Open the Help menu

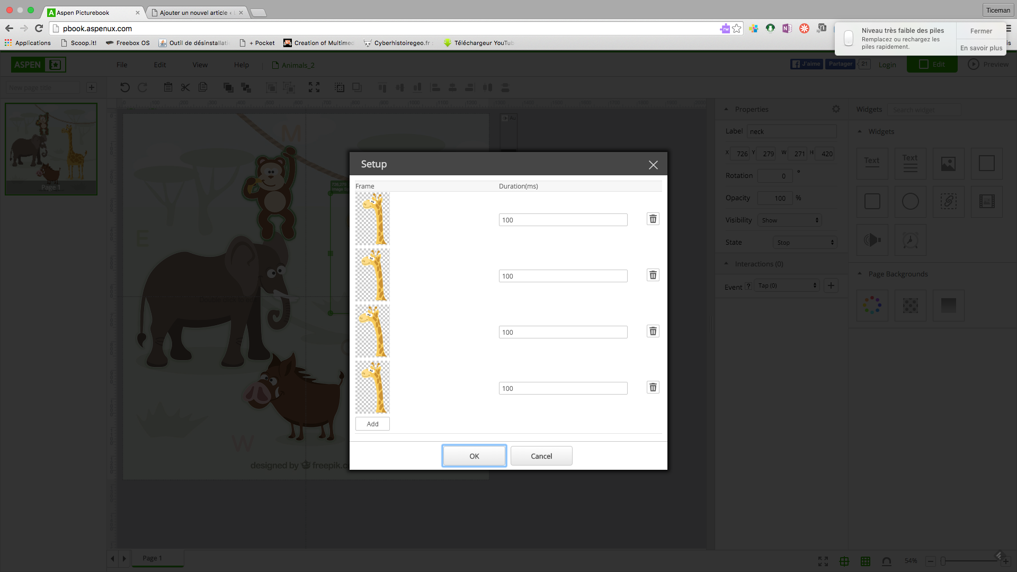point(242,65)
